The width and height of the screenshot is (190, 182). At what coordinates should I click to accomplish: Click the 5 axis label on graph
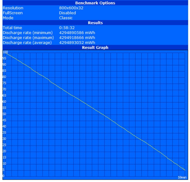(x=4, y=170)
